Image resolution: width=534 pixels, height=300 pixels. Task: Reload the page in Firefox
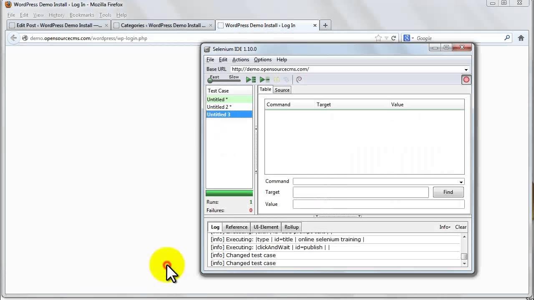pos(393,38)
